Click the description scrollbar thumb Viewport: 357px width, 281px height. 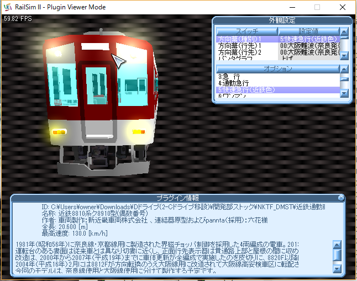tap(337, 255)
